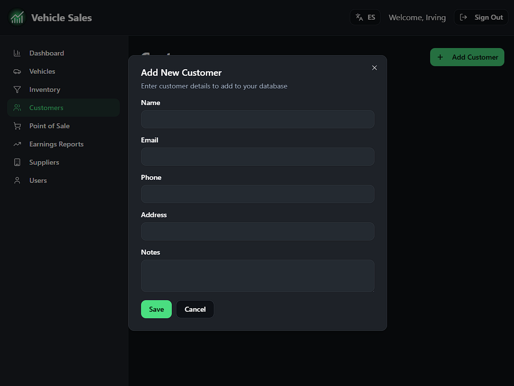The height and width of the screenshot is (386, 514).
Task: Click the Phone field label
Action: point(151,178)
